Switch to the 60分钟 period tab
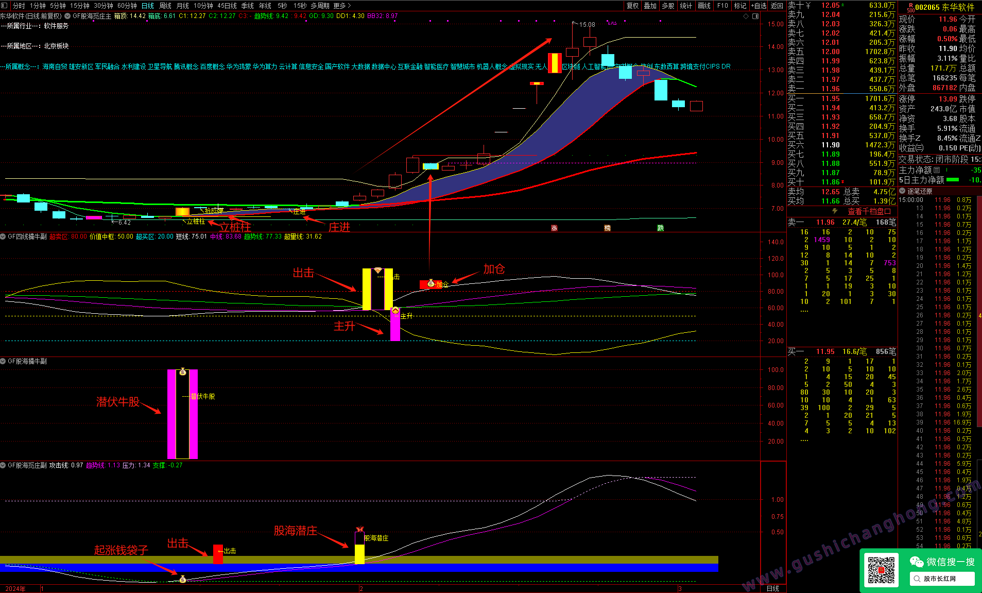The height and width of the screenshot is (593, 982). 127,6
